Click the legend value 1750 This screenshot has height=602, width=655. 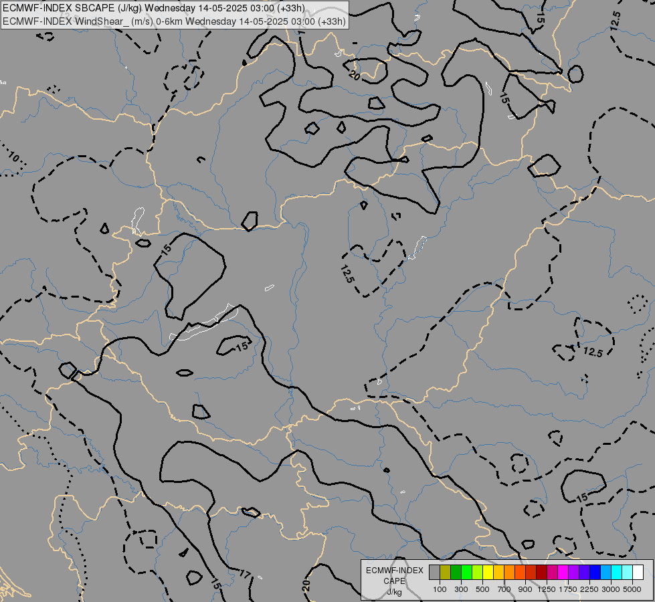[568, 589]
